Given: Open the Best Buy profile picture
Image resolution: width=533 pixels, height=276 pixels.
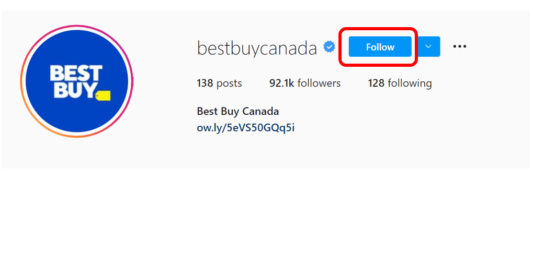Looking at the screenshot, I should coord(77,81).
